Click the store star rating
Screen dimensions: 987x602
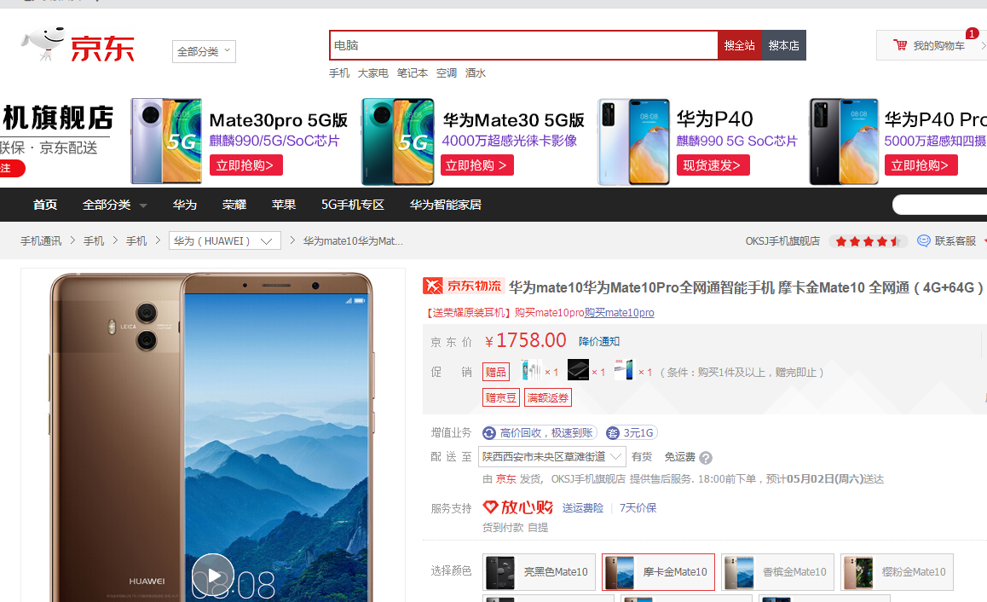868,241
